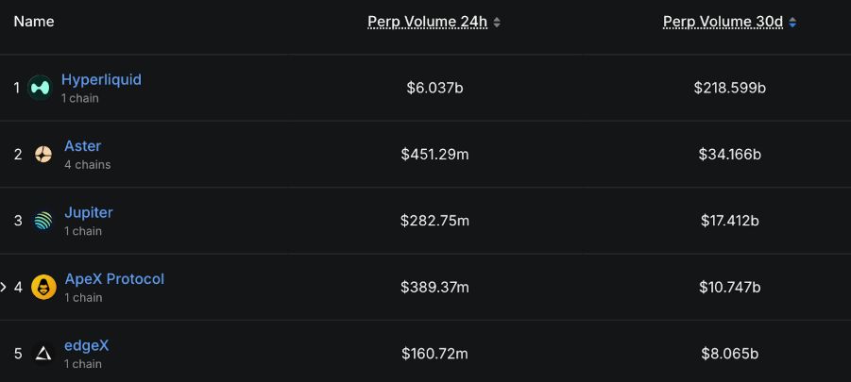Click the Aster protocol logo icon
Screen dimensions: 851x382
click(43, 155)
